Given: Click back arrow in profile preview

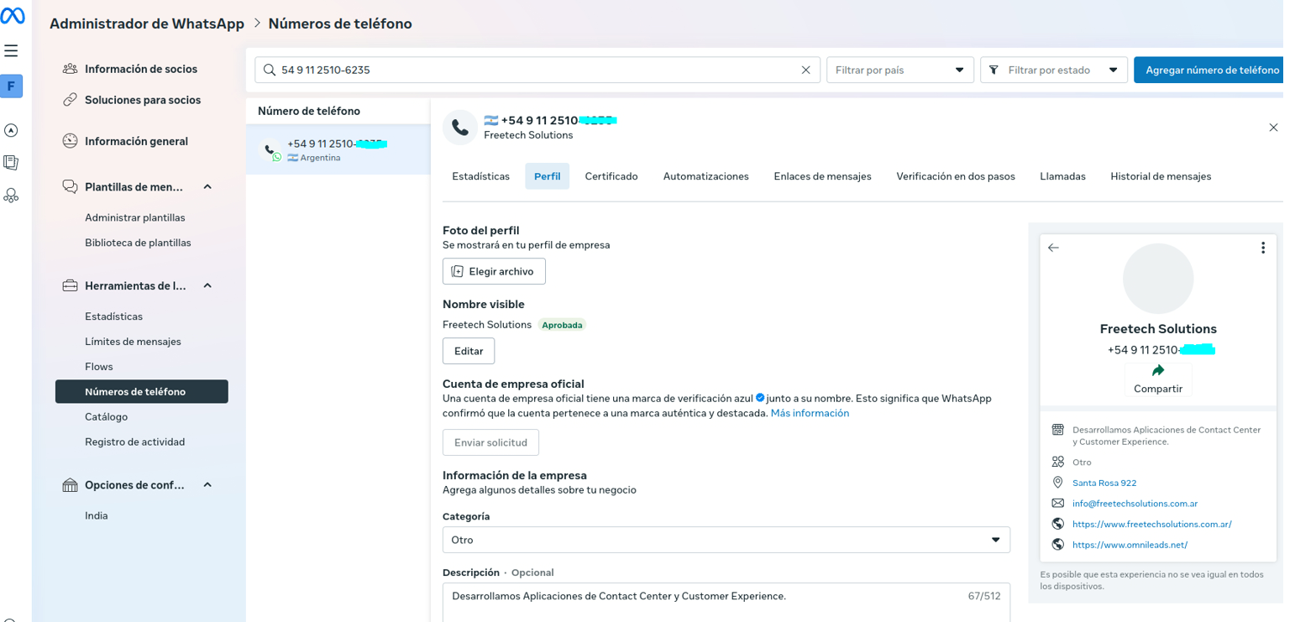Looking at the screenshot, I should [x=1053, y=248].
